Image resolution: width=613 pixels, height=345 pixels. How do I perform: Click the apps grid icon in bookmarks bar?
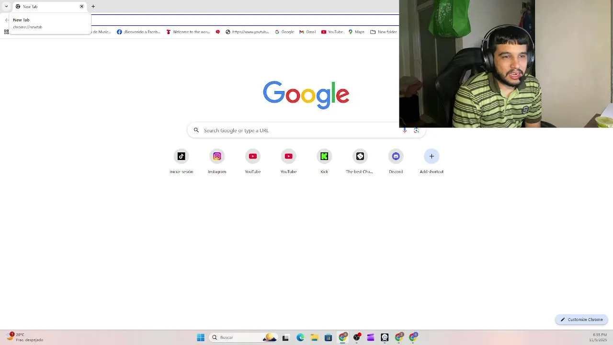(x=6, y=32)
